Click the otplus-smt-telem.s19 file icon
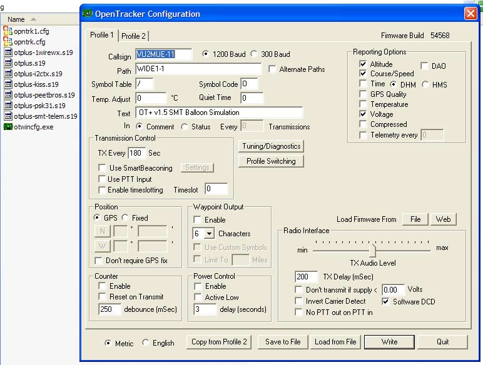483x365 pixels. pos(8,116)
